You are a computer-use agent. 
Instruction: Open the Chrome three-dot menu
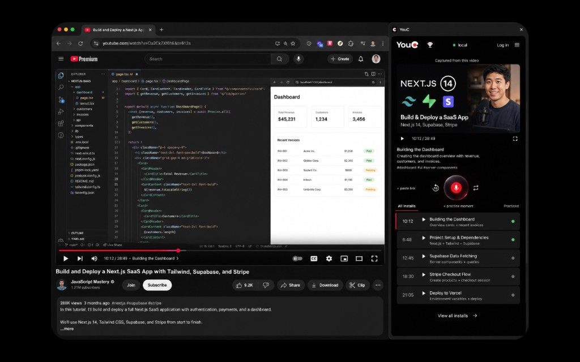pyautogui.click(x=383, y=43)
